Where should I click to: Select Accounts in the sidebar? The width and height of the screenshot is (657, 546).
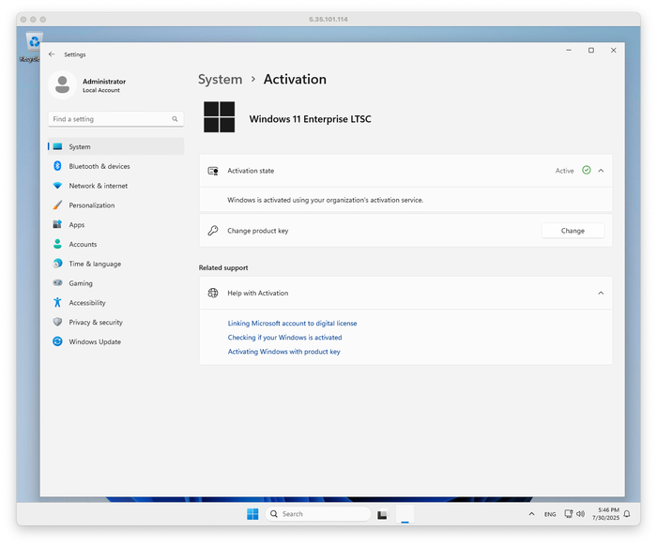83,244
